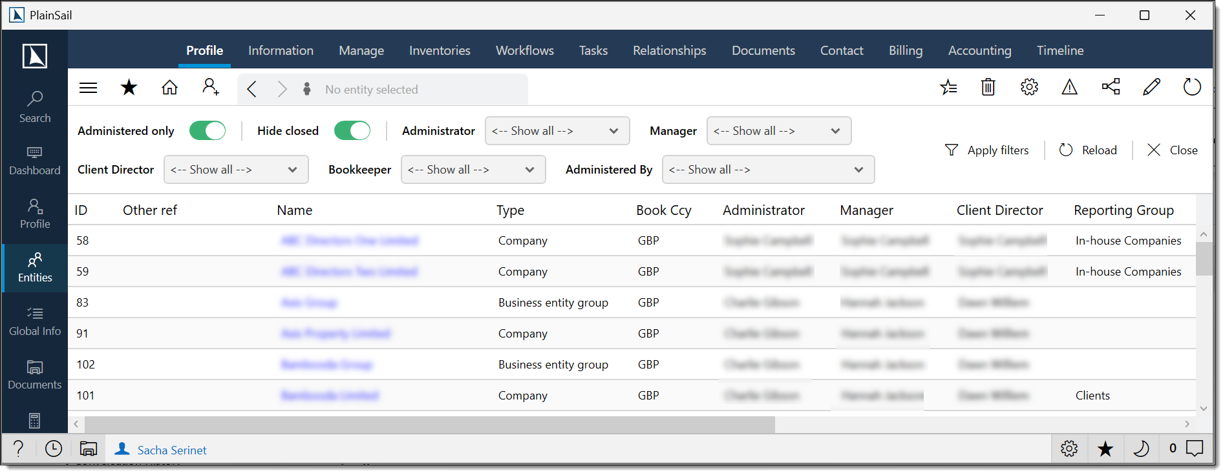
Task: Open status bar gear settings
Action: coord(1069,449)
